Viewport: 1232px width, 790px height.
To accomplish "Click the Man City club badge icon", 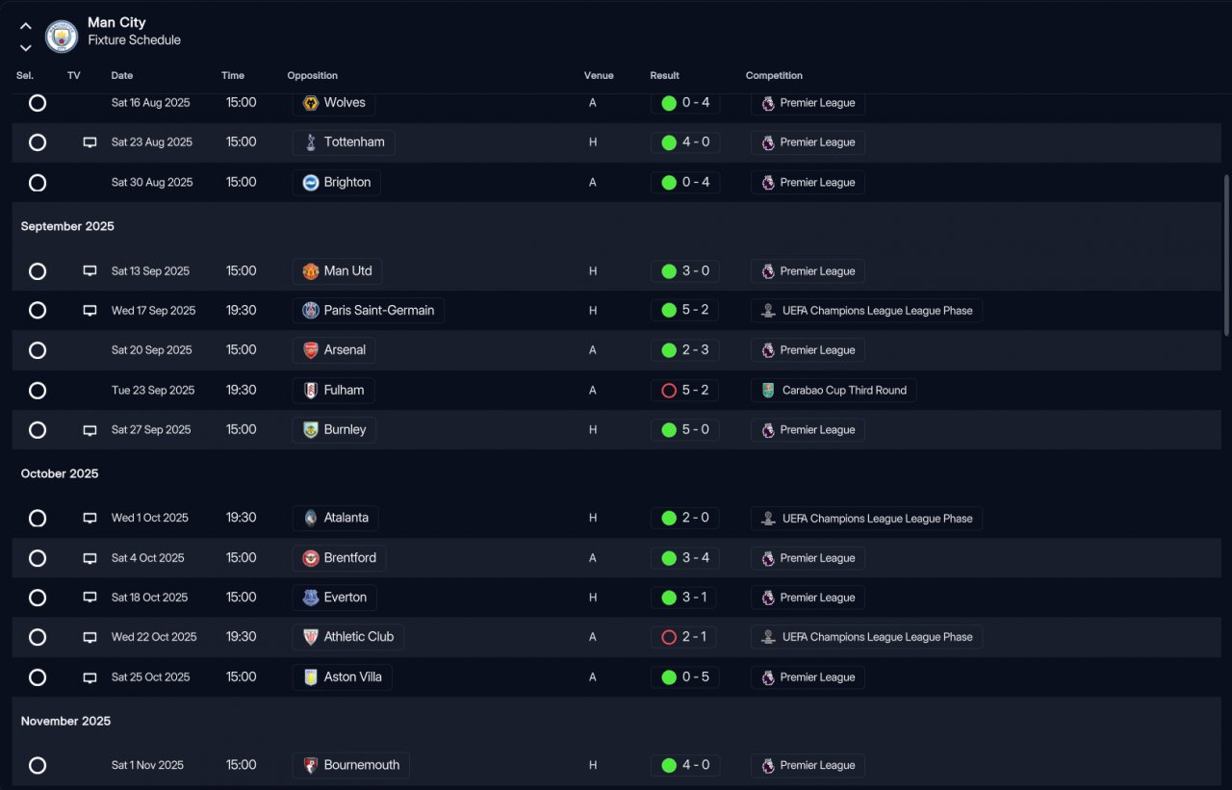I will [62, 37].
